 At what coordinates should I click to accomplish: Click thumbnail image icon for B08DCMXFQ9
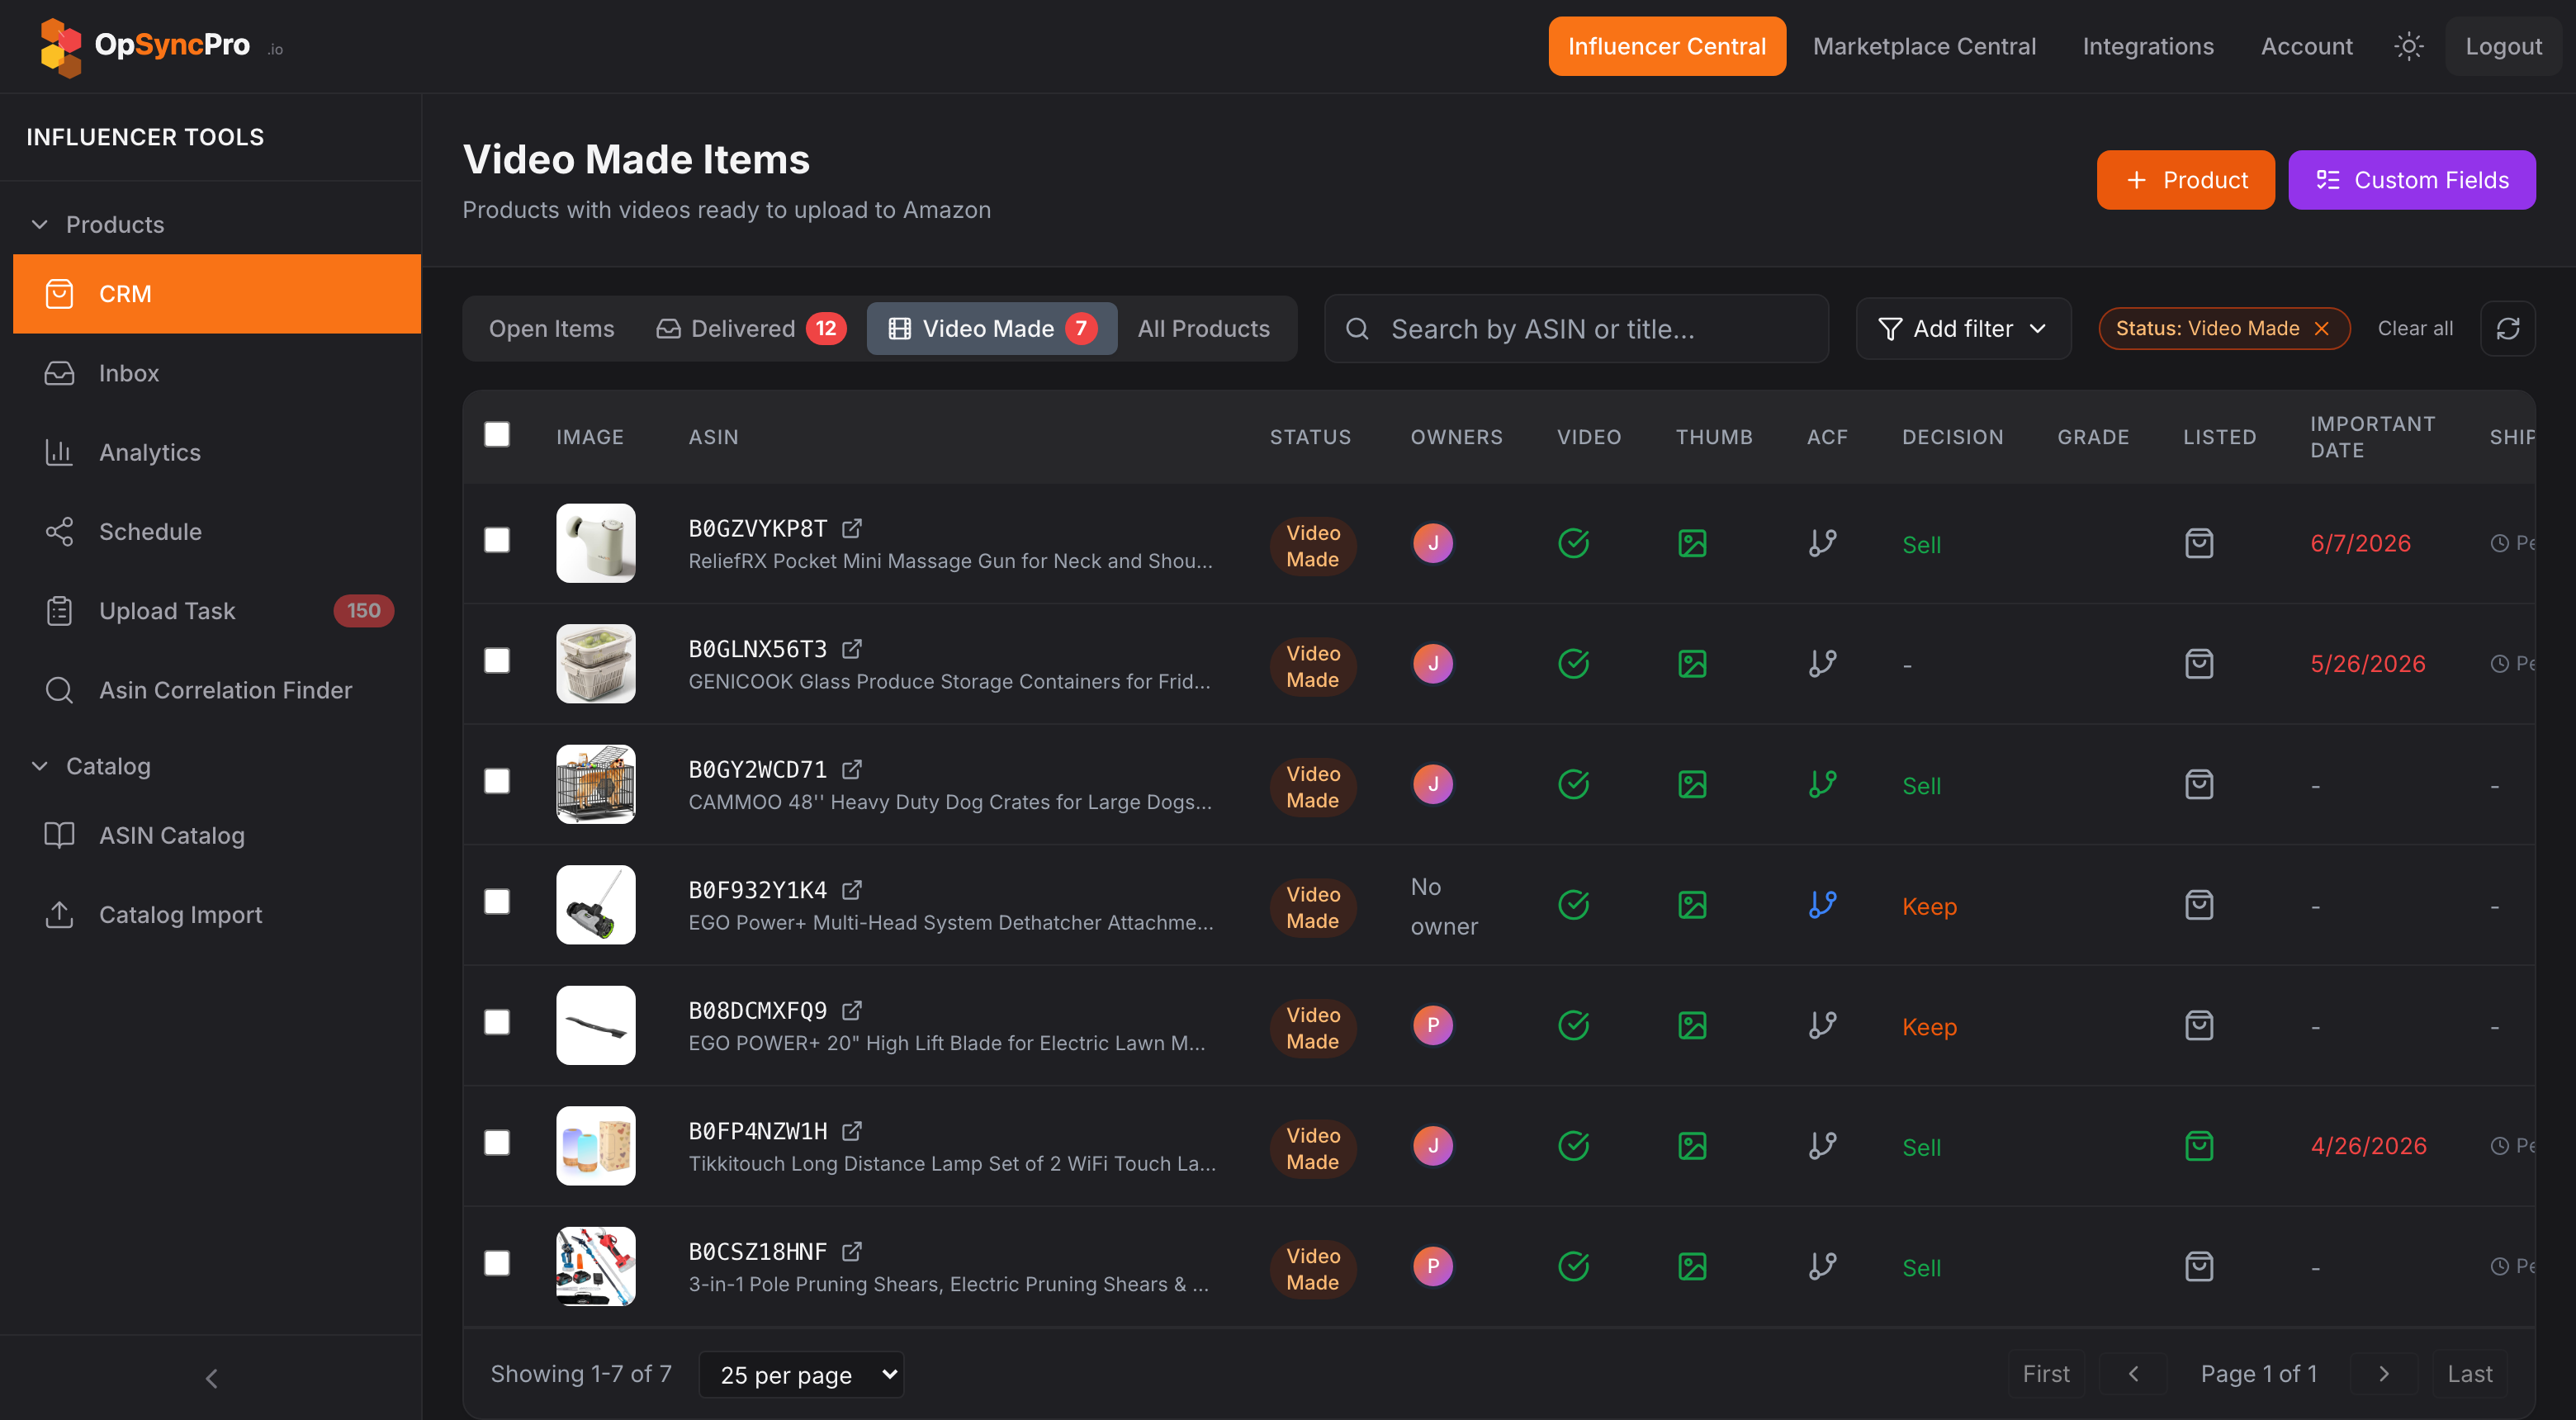click(x=1692, y=1025)
